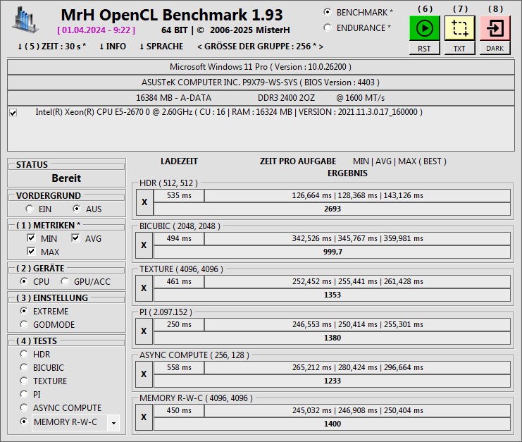
Task: Click the GRÖSSE DER GRUPPE : 256 selector
Action: 261,47
